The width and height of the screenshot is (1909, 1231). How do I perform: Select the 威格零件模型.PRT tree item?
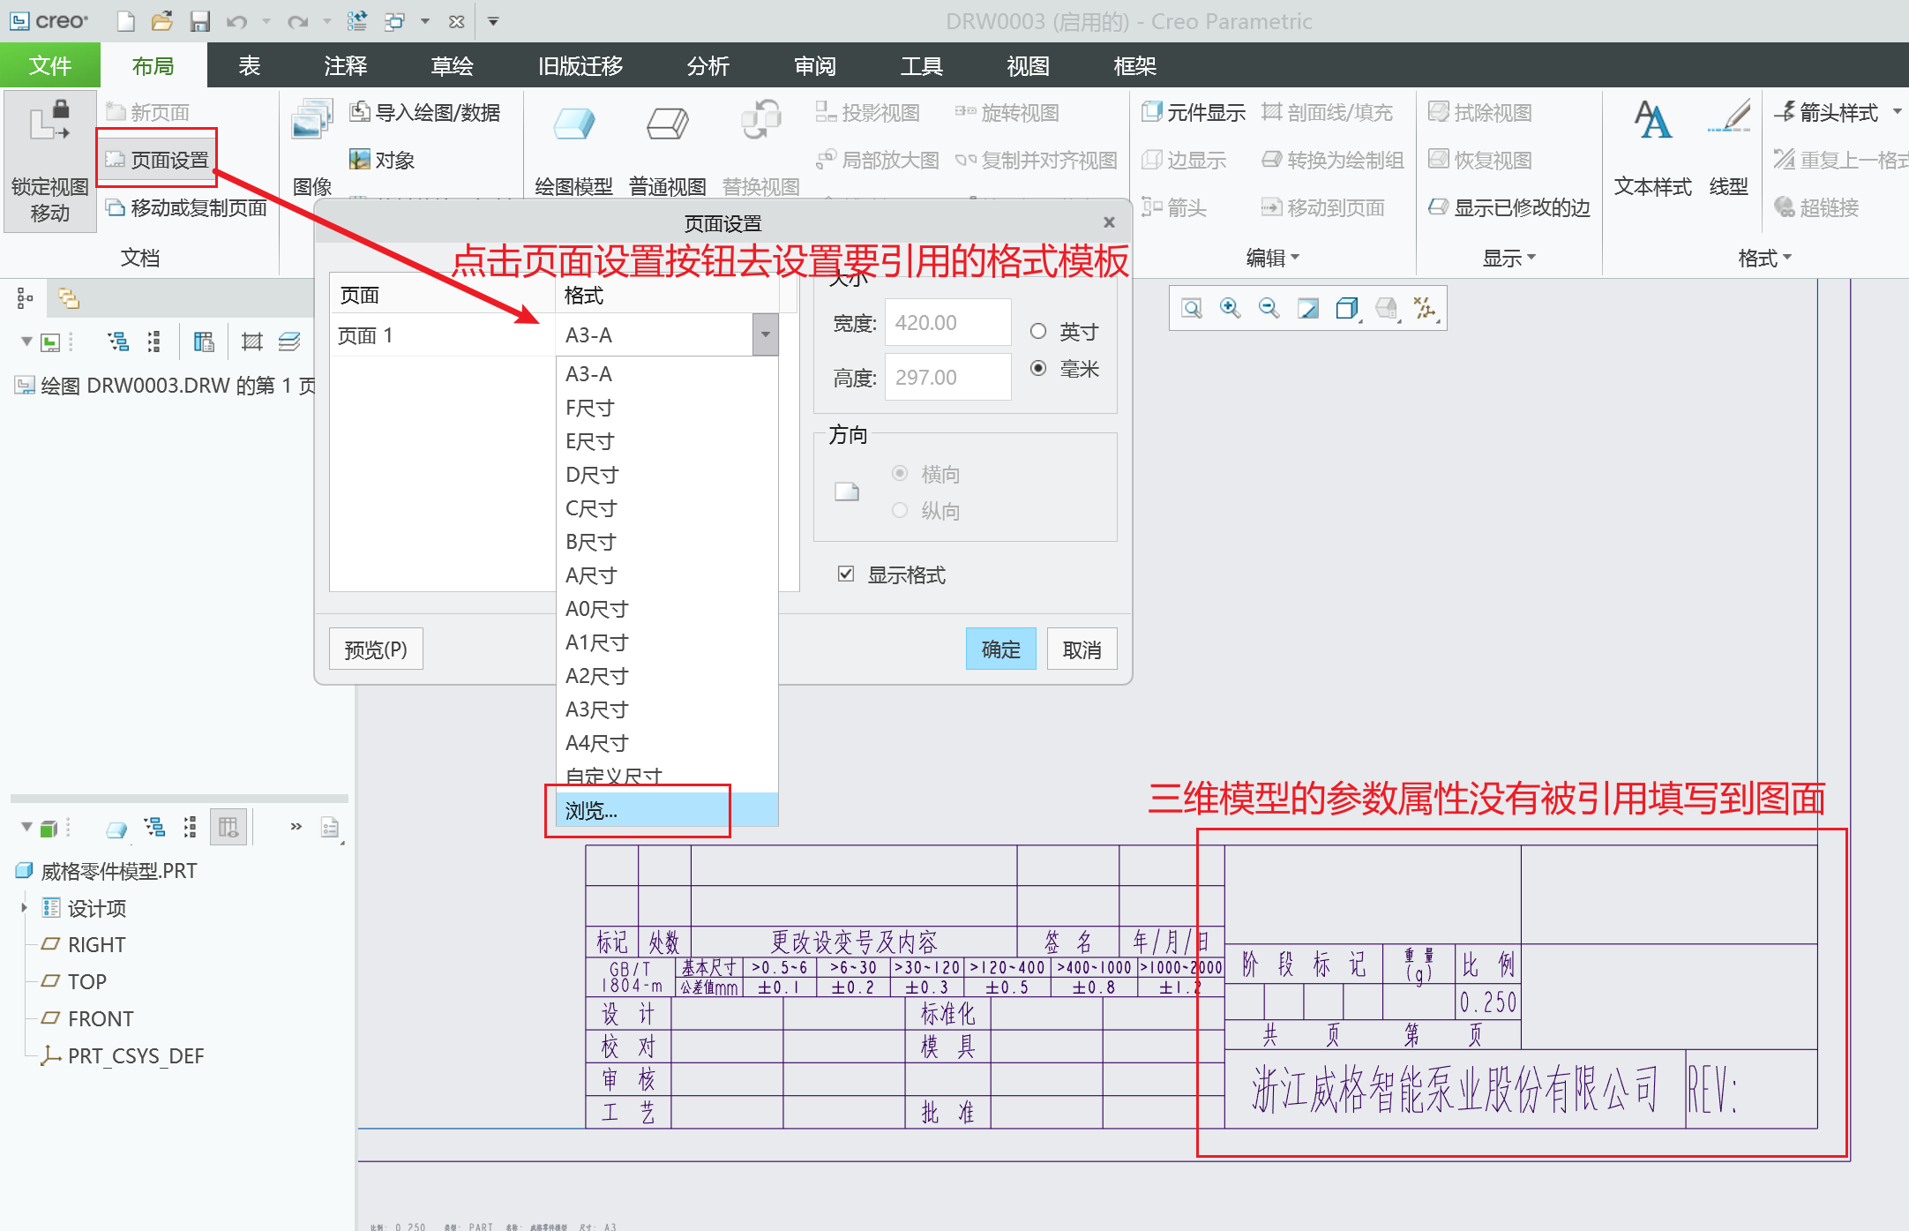click(x=106, y=871)
